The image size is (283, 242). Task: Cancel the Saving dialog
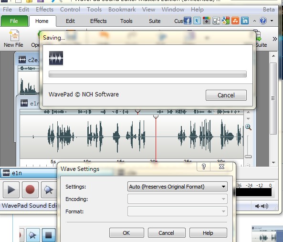click(x=226, y=95)
